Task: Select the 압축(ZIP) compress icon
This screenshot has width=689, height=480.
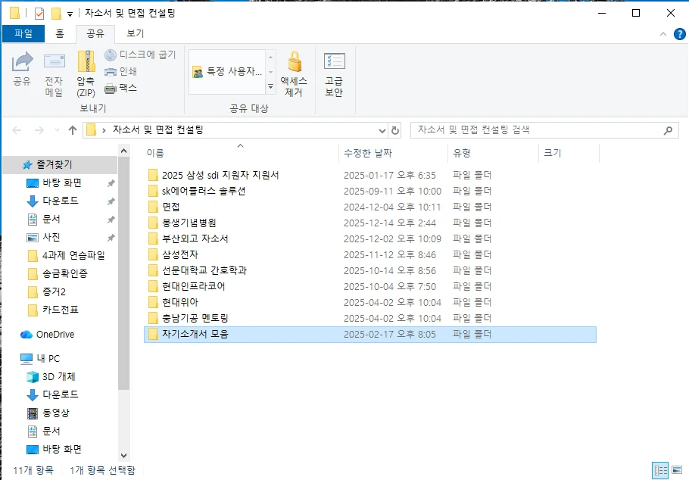Action: click(x=84, y=68)
